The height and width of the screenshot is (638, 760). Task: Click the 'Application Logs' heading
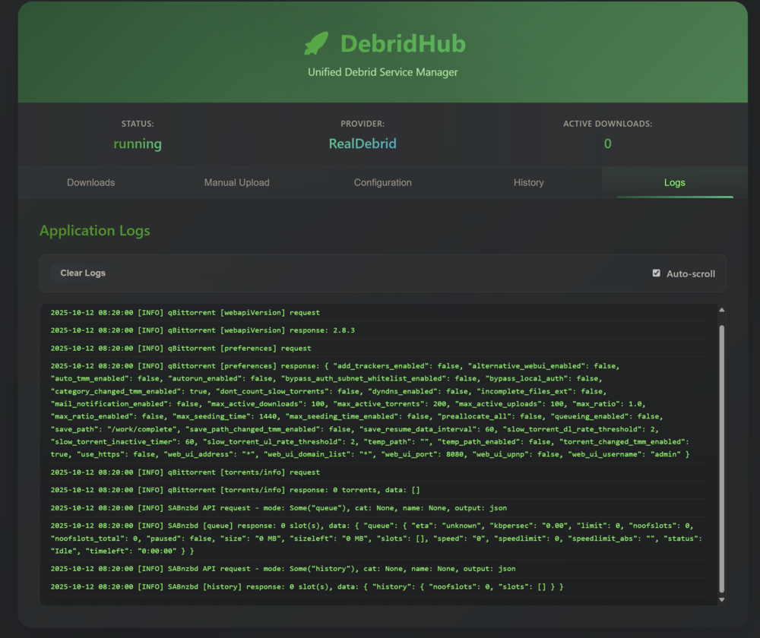[95, 231]
